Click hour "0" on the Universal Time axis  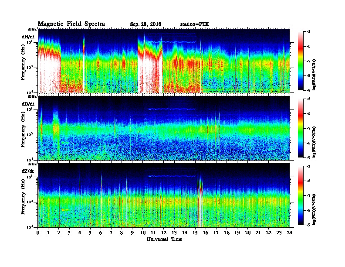point(38,233)
